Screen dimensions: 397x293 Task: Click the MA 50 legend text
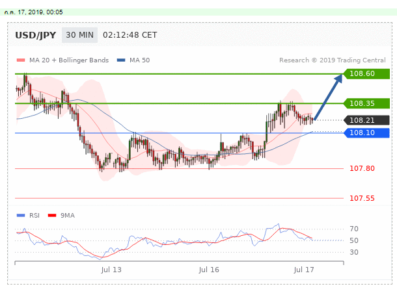tap(139, 60)
